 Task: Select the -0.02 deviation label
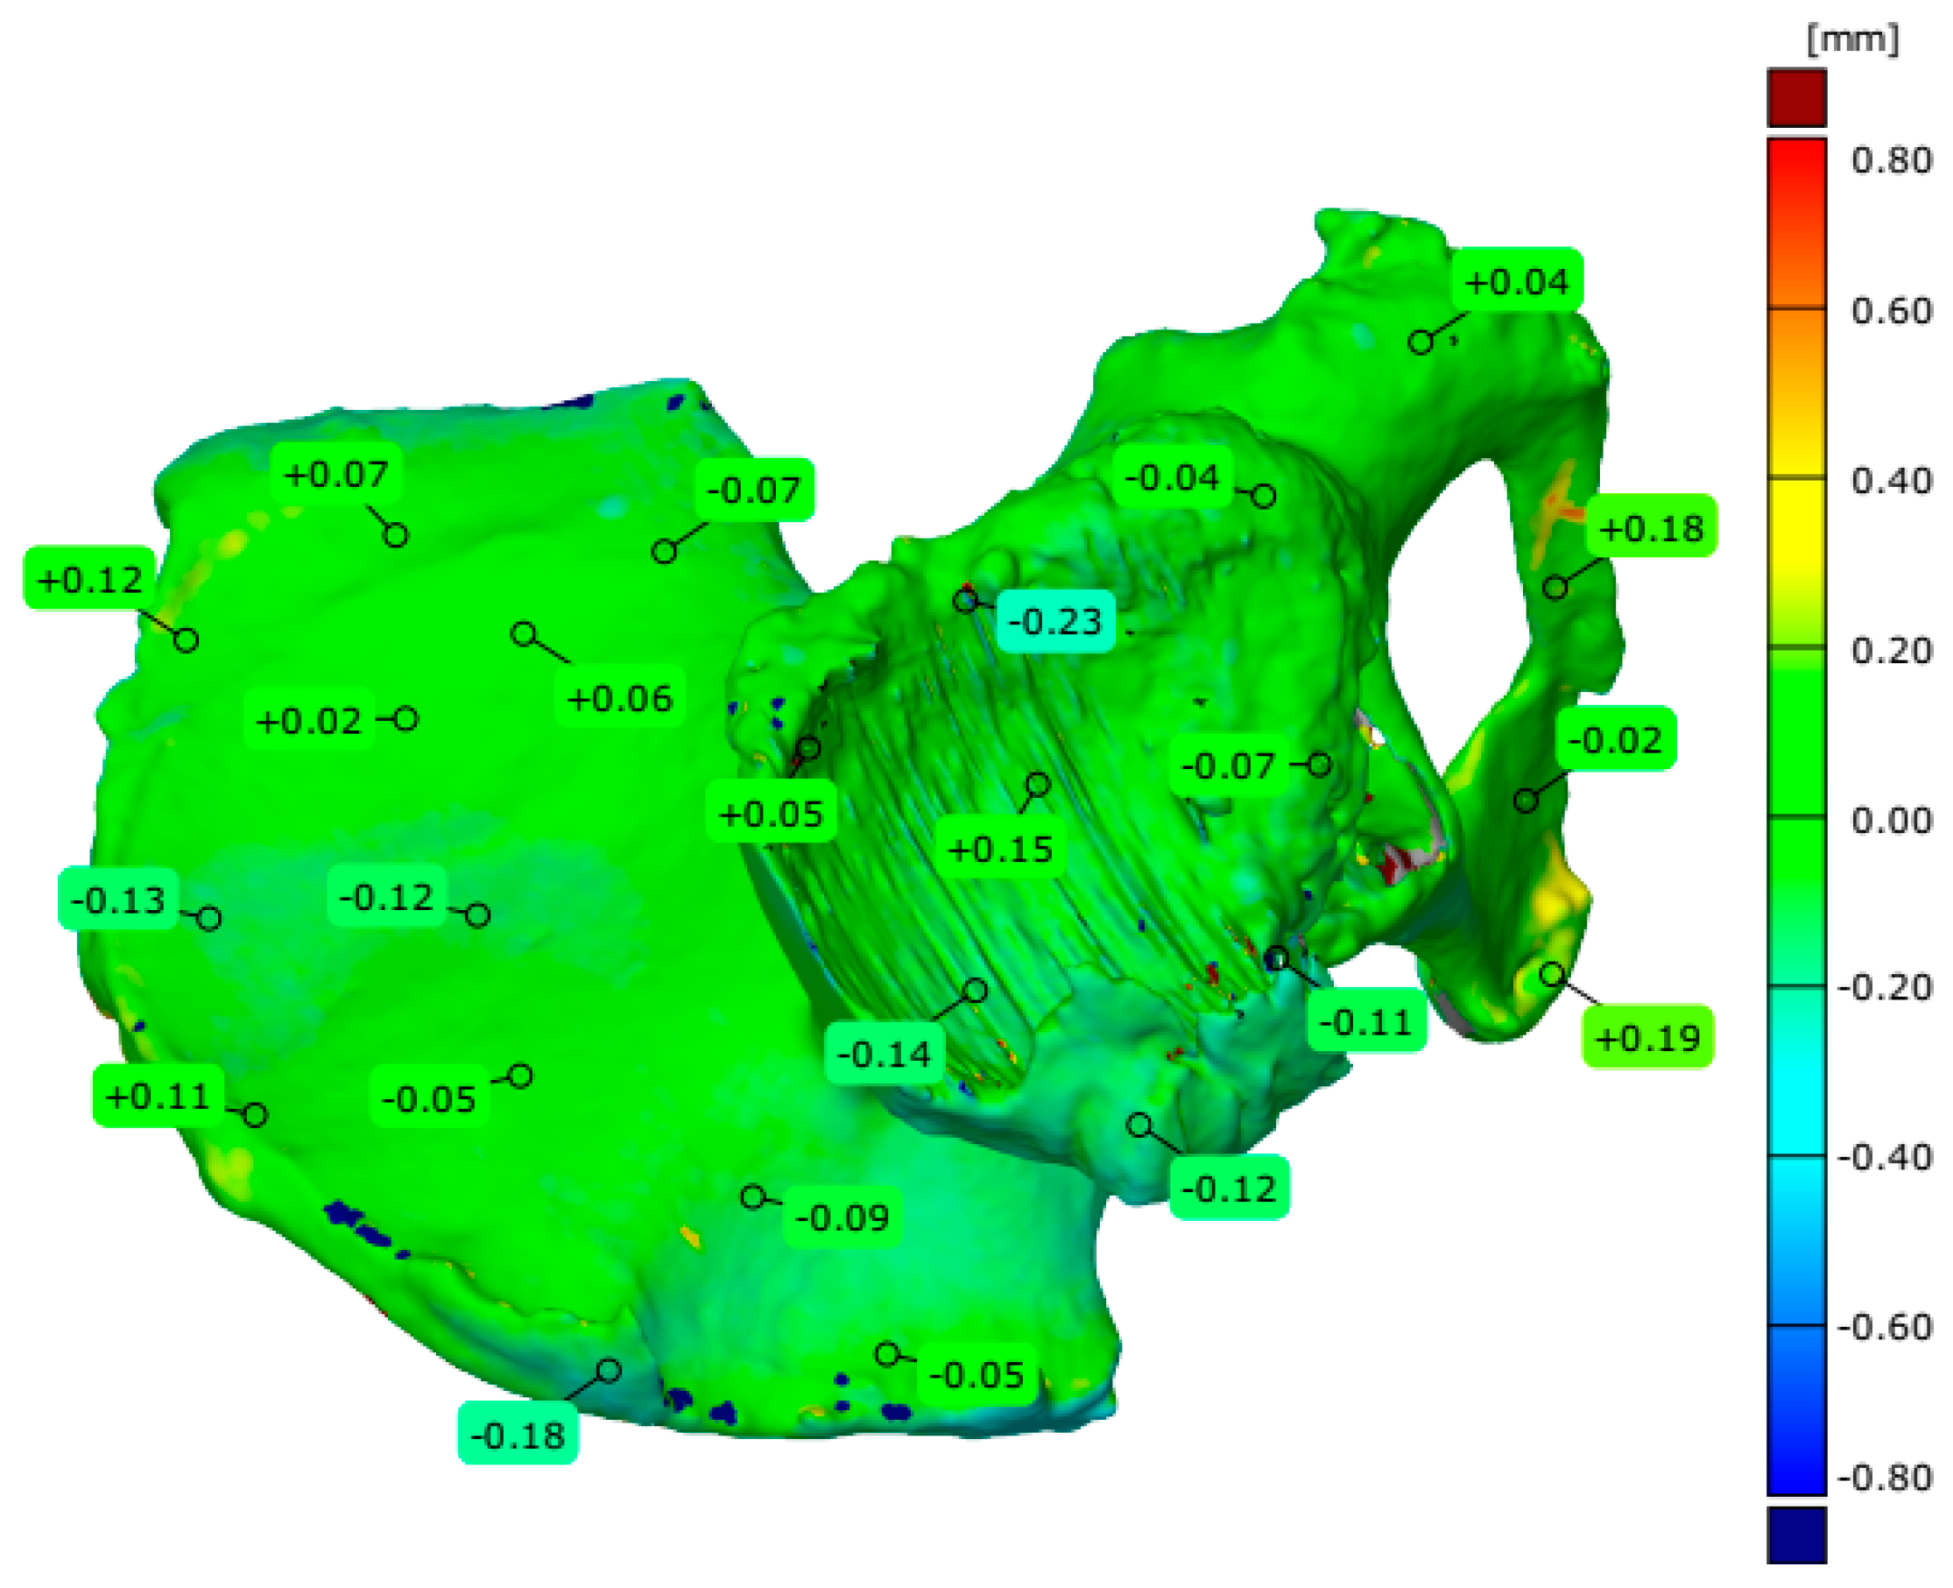click(1616, 739)
